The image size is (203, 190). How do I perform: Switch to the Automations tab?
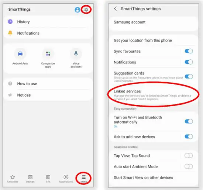tap(66, 179)
